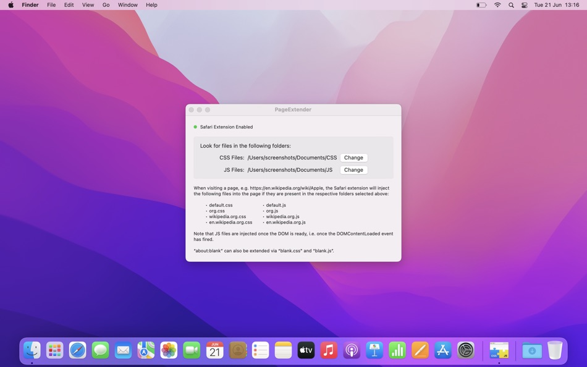Screen dimensions: 587x367
Task: Click the wikipedia.org.css list entry
Action: coord(227,216)
